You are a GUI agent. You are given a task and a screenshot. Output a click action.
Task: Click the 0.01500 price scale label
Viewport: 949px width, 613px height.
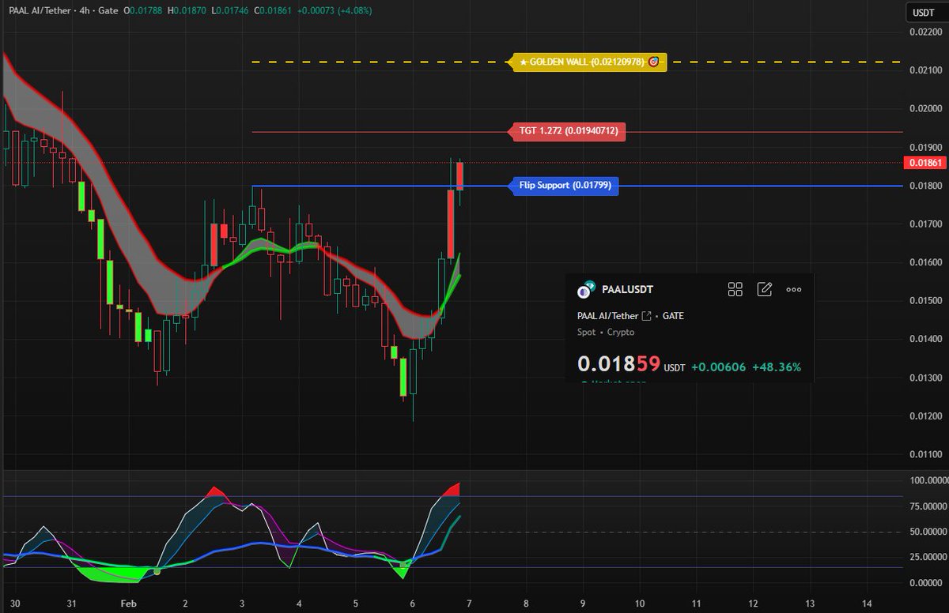[x=924, y=301]
